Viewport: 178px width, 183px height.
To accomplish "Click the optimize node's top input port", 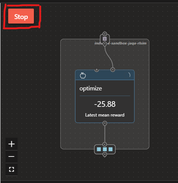I will coord(113,70).
